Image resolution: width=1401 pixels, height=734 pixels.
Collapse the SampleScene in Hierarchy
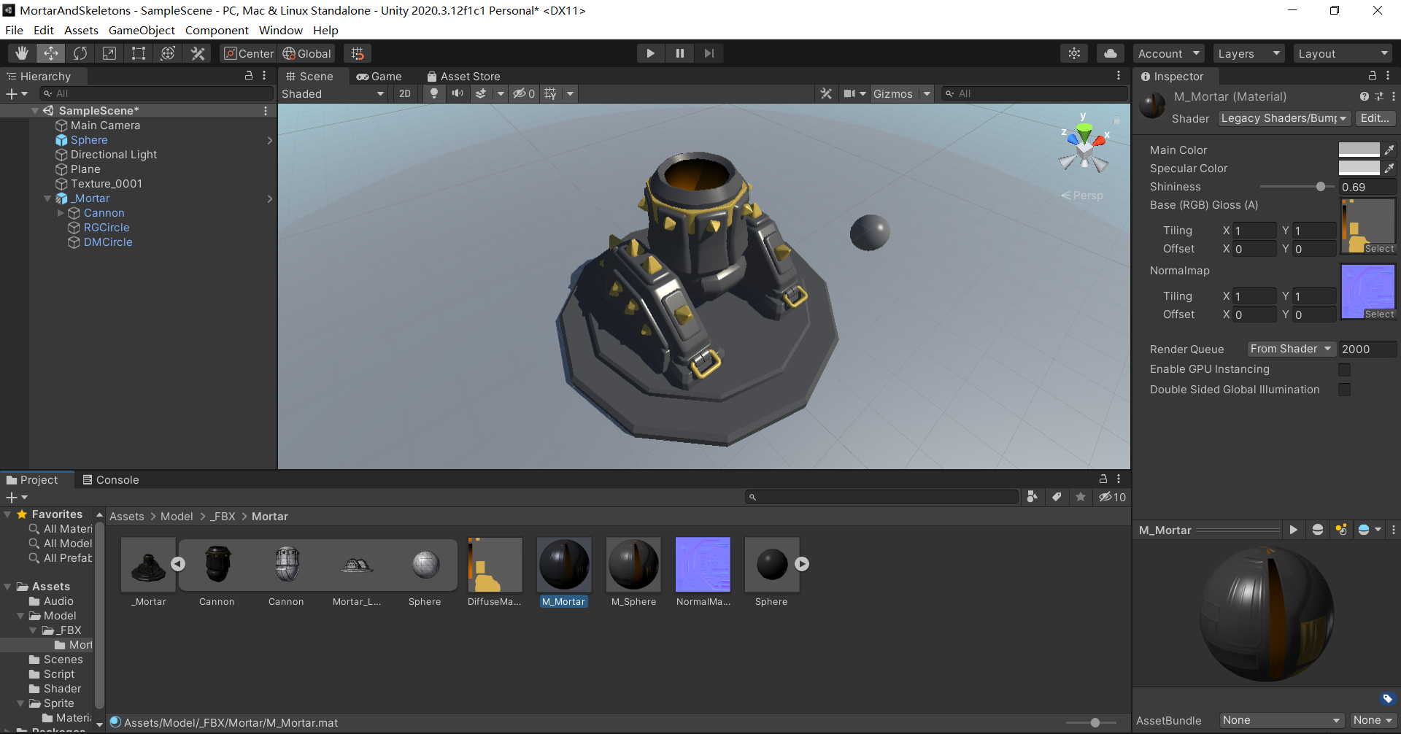tap(34, 111)
